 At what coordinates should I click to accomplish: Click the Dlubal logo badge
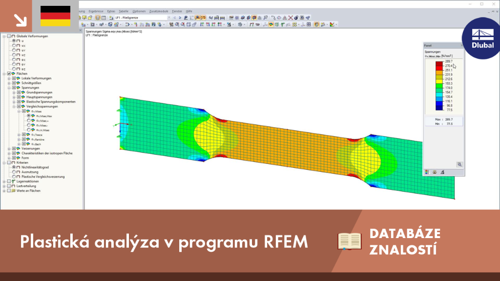[482, 38]
